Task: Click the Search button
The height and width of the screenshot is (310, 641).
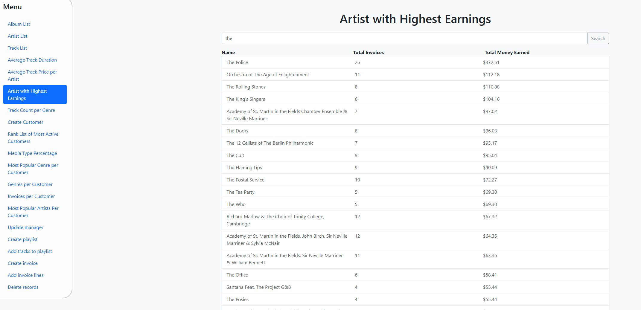Action: 598,38
